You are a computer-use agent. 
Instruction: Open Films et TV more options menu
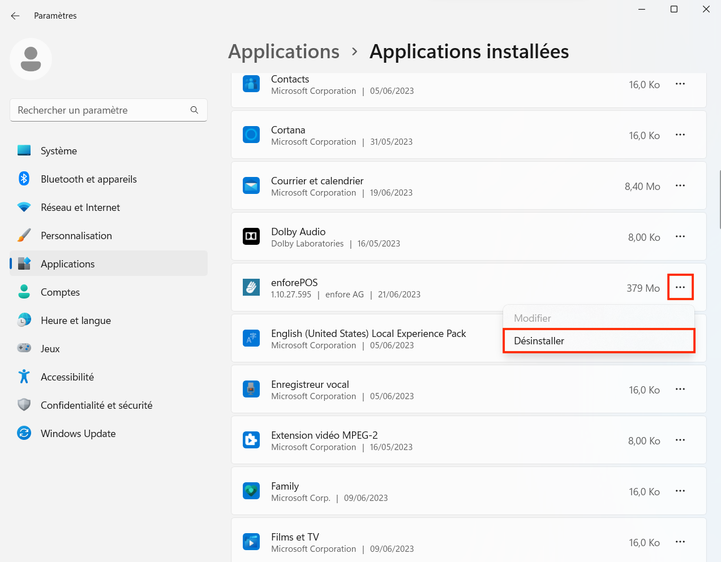click(680, 542)
